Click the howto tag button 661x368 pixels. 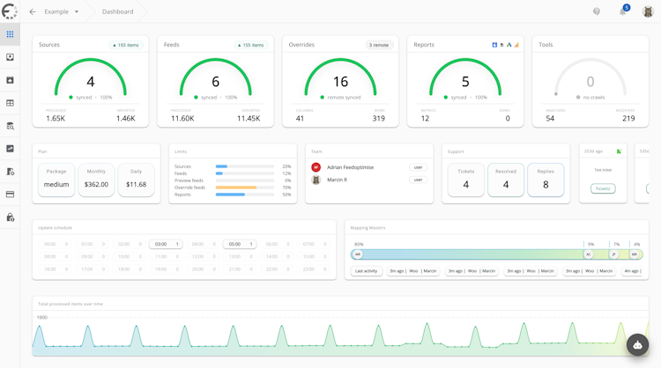click(x=603, y=188)
